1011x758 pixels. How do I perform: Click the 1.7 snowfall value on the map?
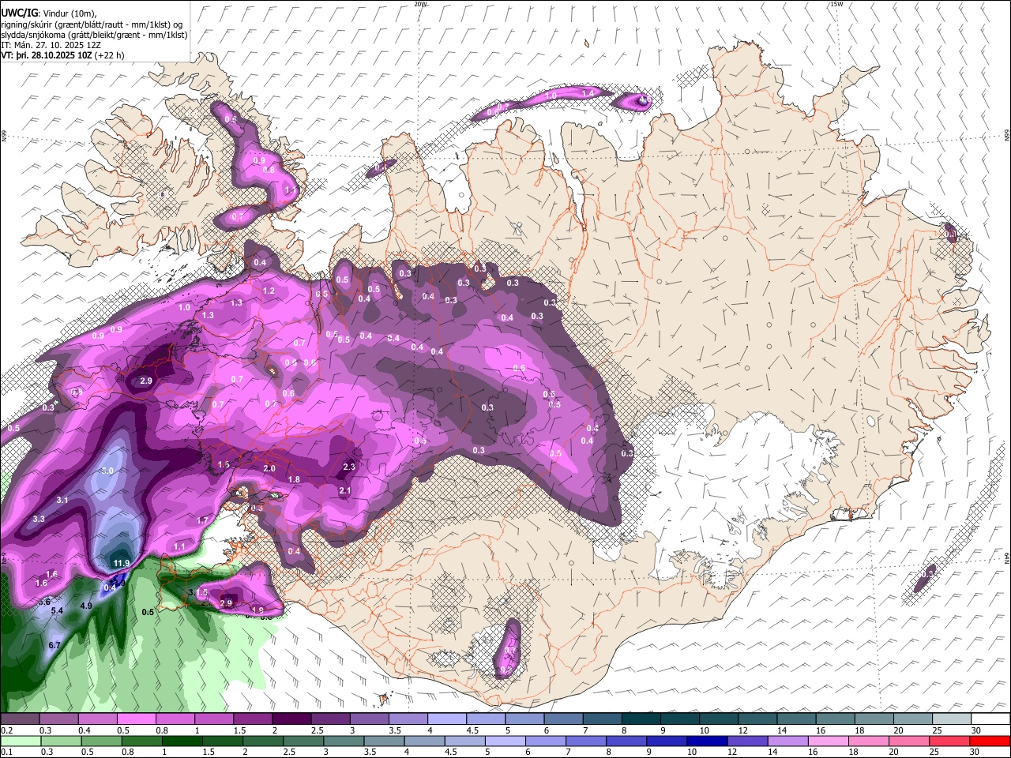pyautogui.click(x=202, y=520)
